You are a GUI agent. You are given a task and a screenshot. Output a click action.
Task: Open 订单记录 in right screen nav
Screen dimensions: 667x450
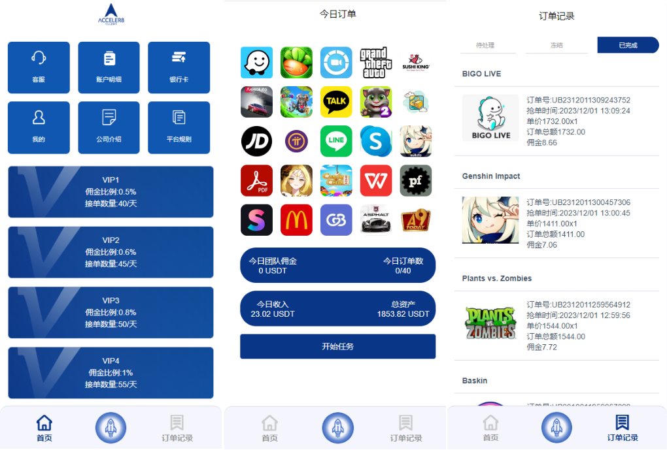point(623,428)
